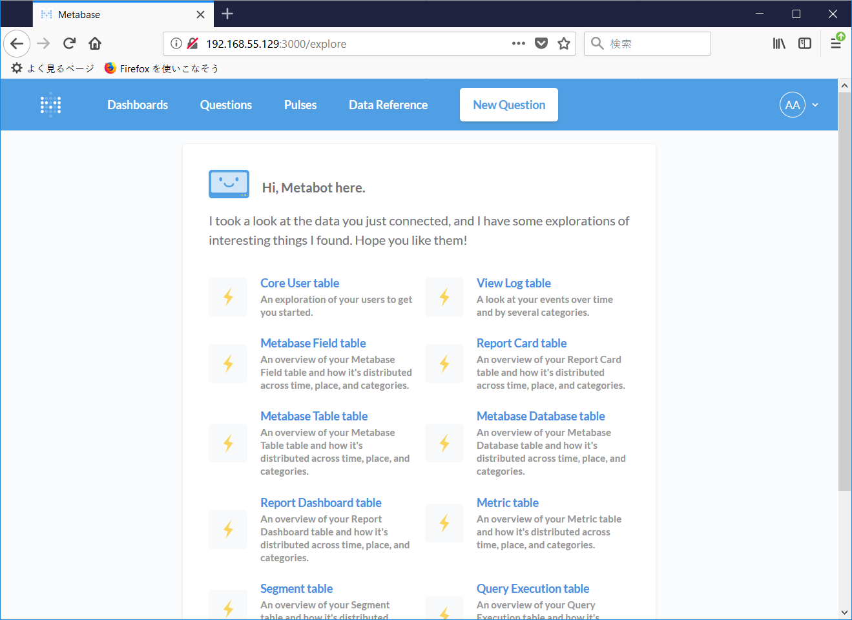Reload the page
Viewport: 852px width, 620px height.
[69, 44]
